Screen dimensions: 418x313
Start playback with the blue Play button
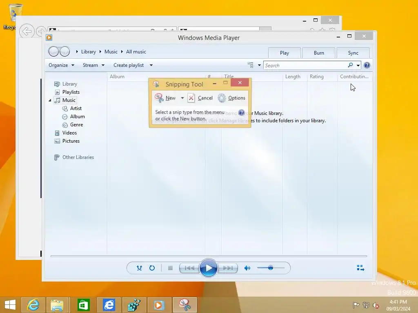coord(209,268)
